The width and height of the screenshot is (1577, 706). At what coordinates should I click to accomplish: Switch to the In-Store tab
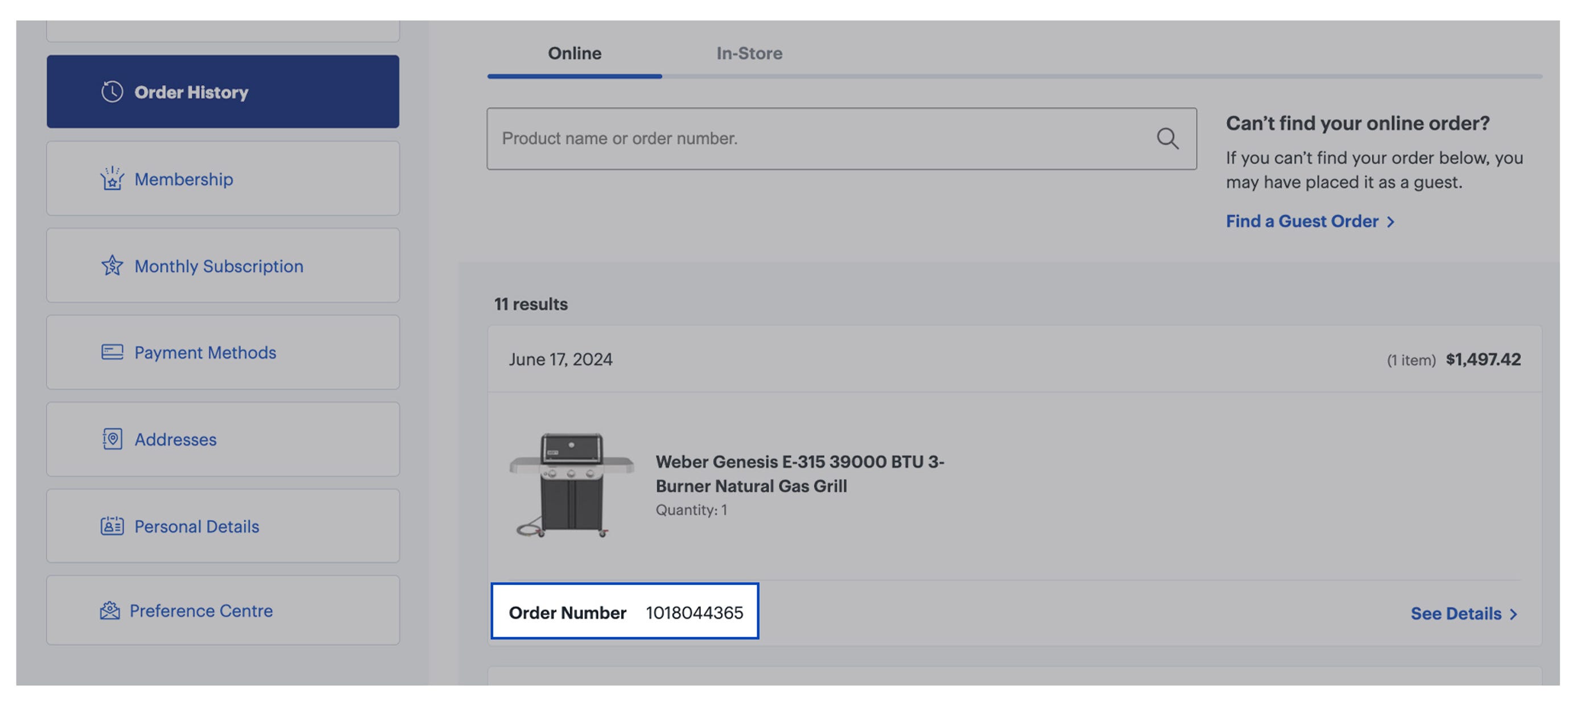749,54
